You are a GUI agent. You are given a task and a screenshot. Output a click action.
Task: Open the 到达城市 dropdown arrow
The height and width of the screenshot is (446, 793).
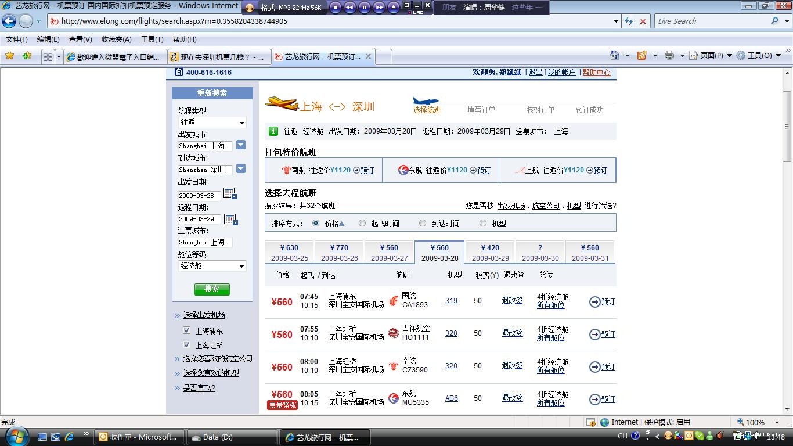(241, 169)
